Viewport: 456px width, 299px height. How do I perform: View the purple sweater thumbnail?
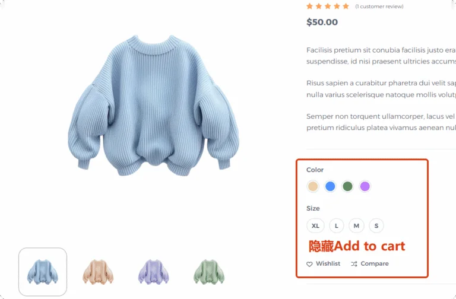tap(154, 272)
